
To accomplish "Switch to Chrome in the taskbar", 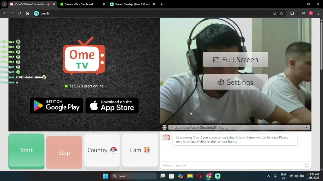I will (208, 176).
